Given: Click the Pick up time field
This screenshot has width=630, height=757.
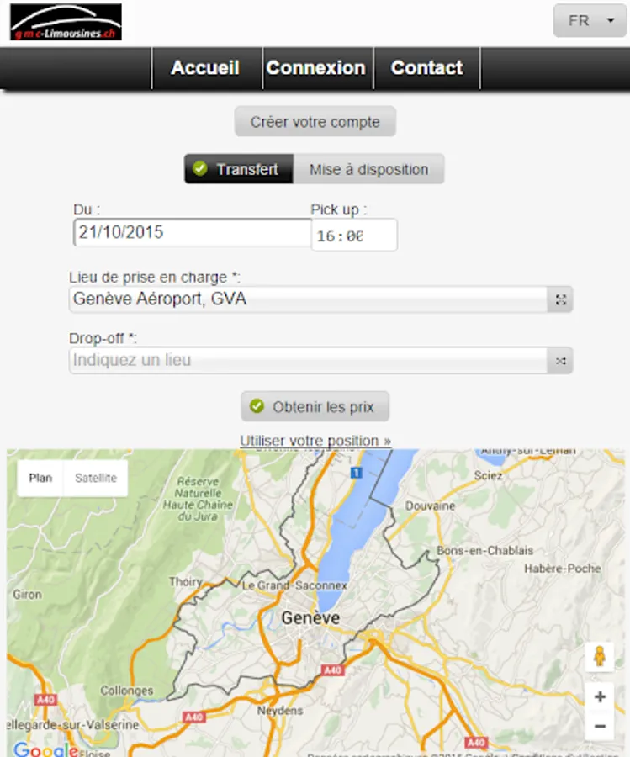Looking at the screenshot, I should pyautogui.click(x=354, y=236).
